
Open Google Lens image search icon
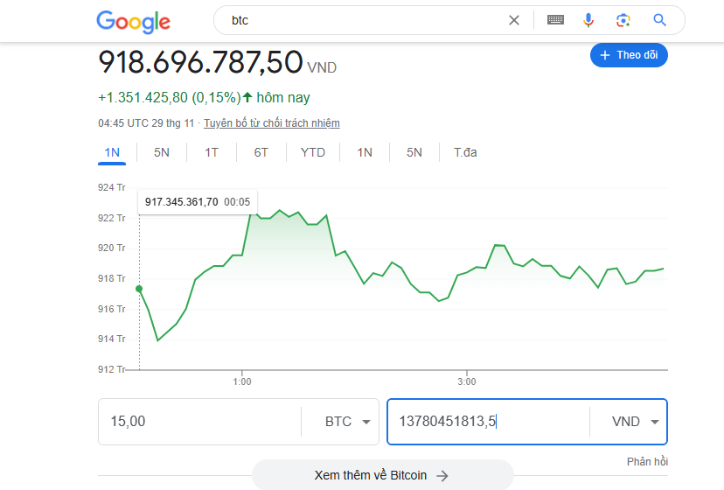pos(623,20)
